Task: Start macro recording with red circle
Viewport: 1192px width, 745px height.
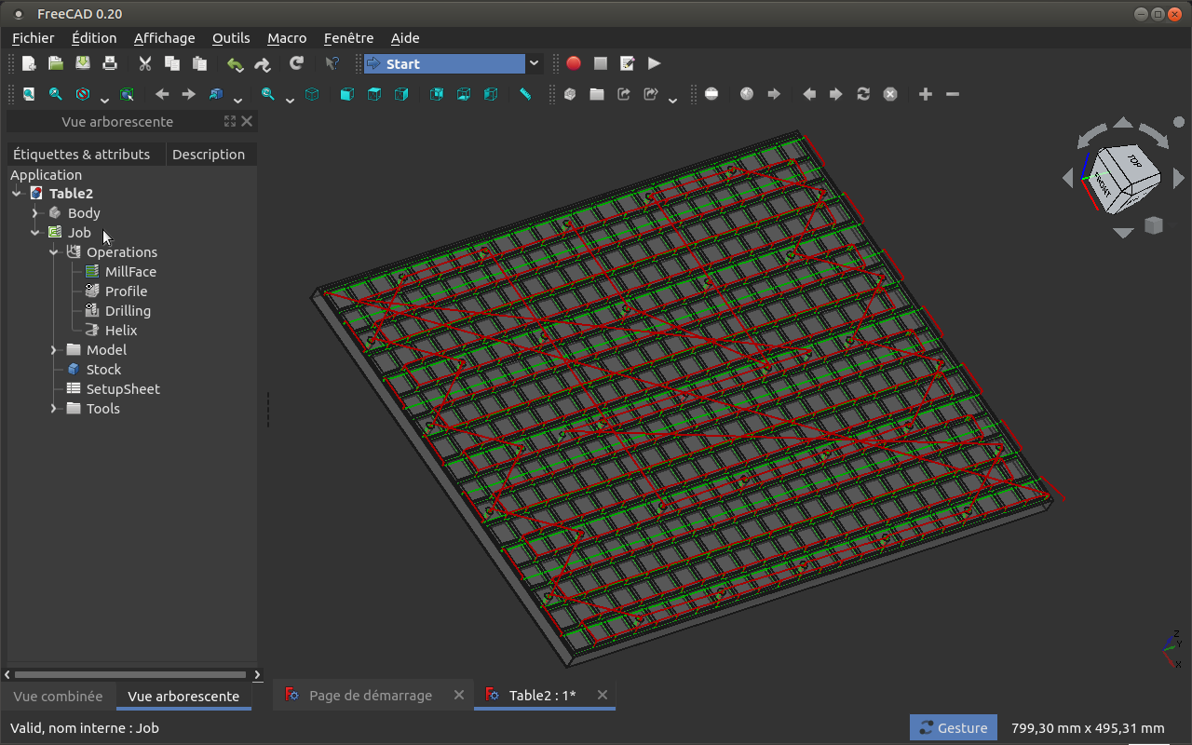Action: tap(574, 63)
